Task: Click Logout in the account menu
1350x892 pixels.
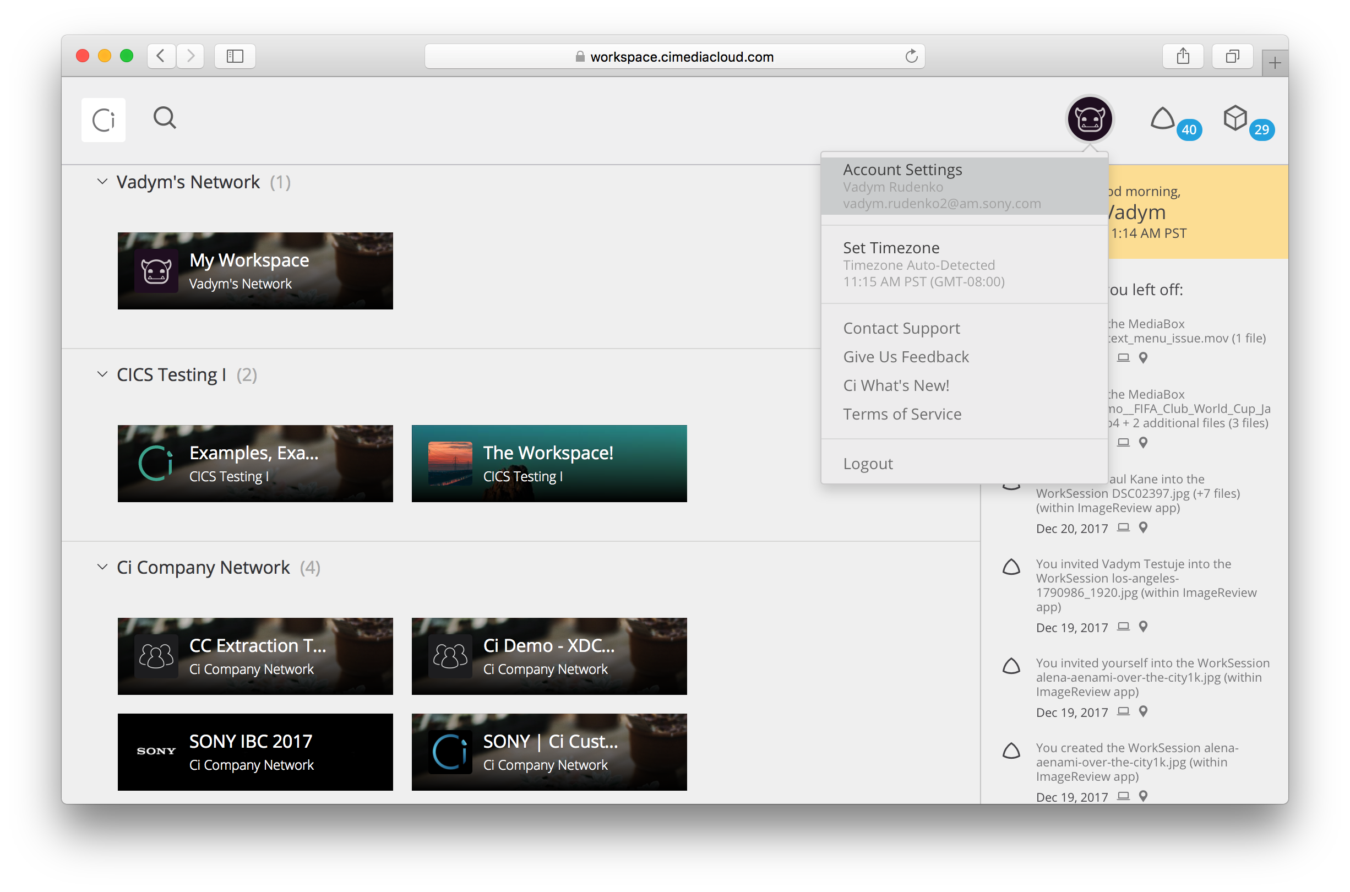Action: point(868,463)
